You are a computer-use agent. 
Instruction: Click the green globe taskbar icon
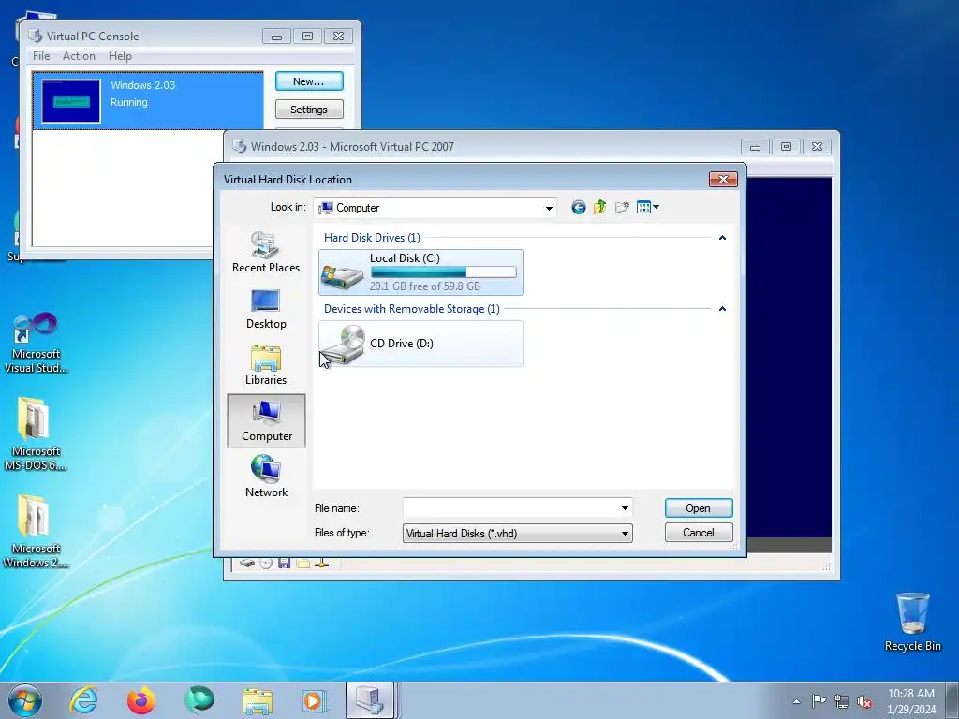point(199,700)
